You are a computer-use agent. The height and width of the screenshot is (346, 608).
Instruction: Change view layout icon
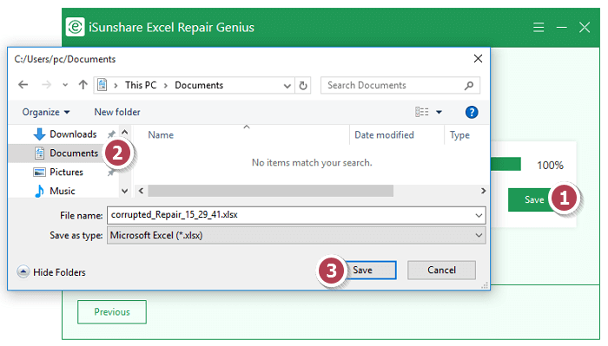click(x=422, y=112)
